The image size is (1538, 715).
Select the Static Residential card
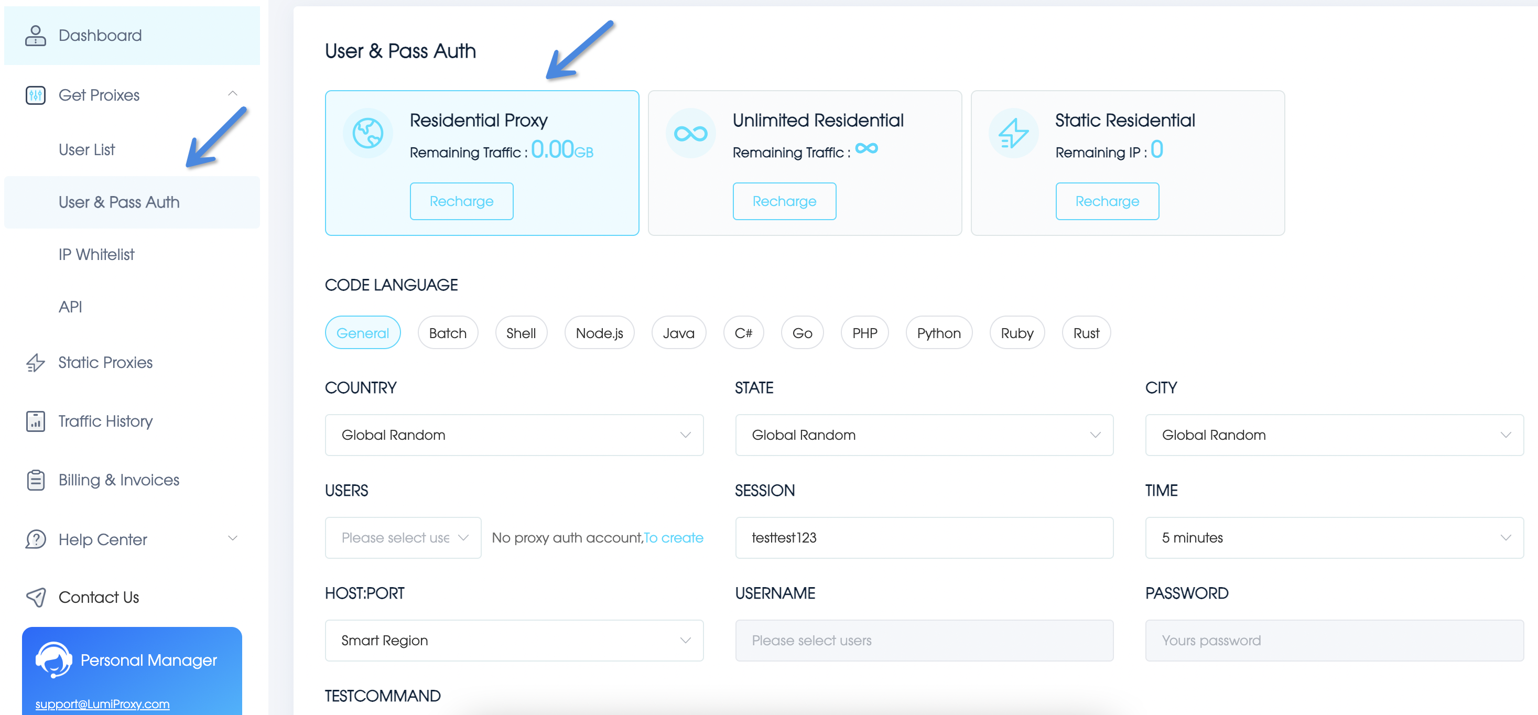(1127, 162)
